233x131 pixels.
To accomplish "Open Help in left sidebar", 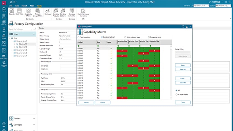I will 4,124.
